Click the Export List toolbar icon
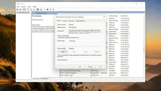This screenshot has height=91, width=161. 34,10
